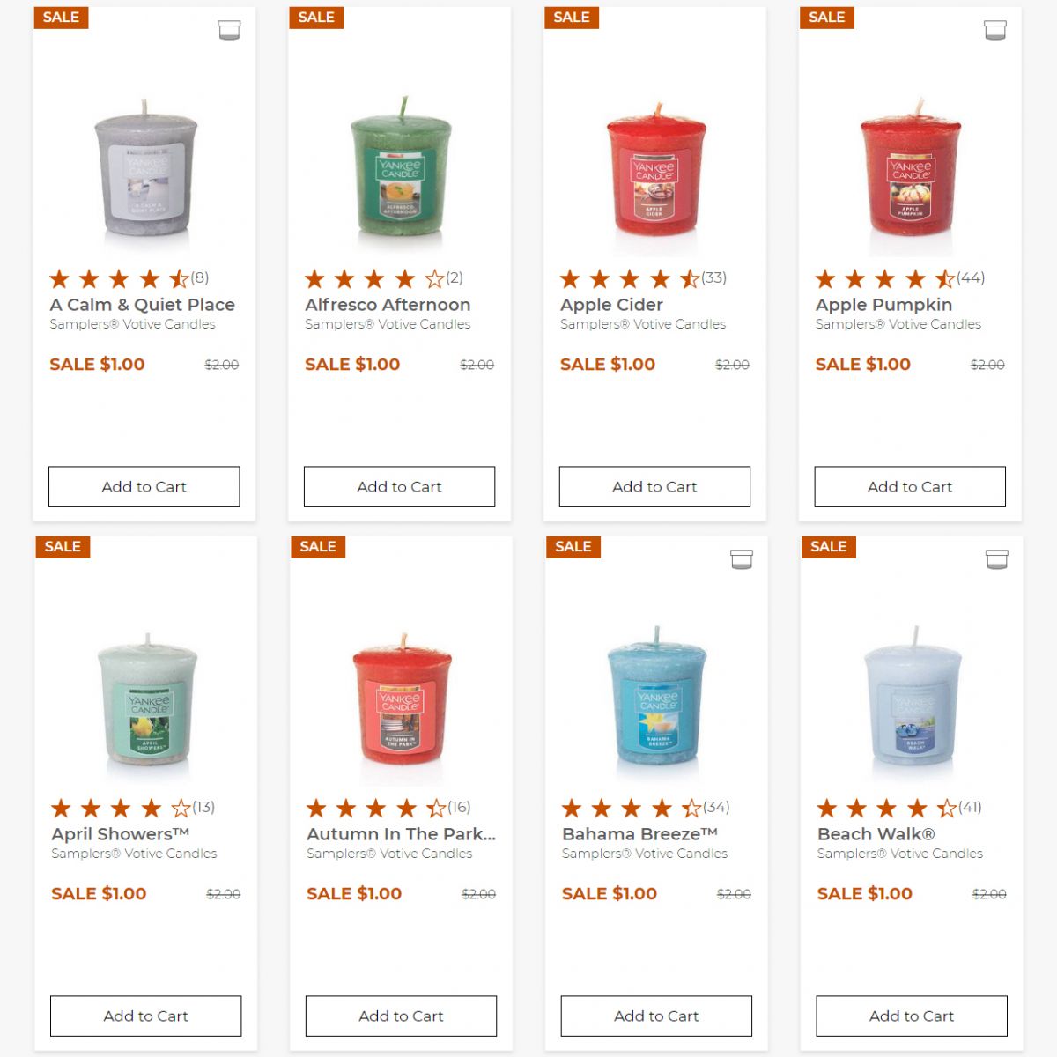The width and height of the screenshot is (1057, 1057).
Task: Click the jar icon on Beach Walk card
Action: [997, 559]
